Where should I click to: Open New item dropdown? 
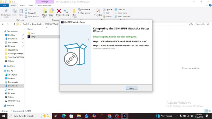pos(84,10)
